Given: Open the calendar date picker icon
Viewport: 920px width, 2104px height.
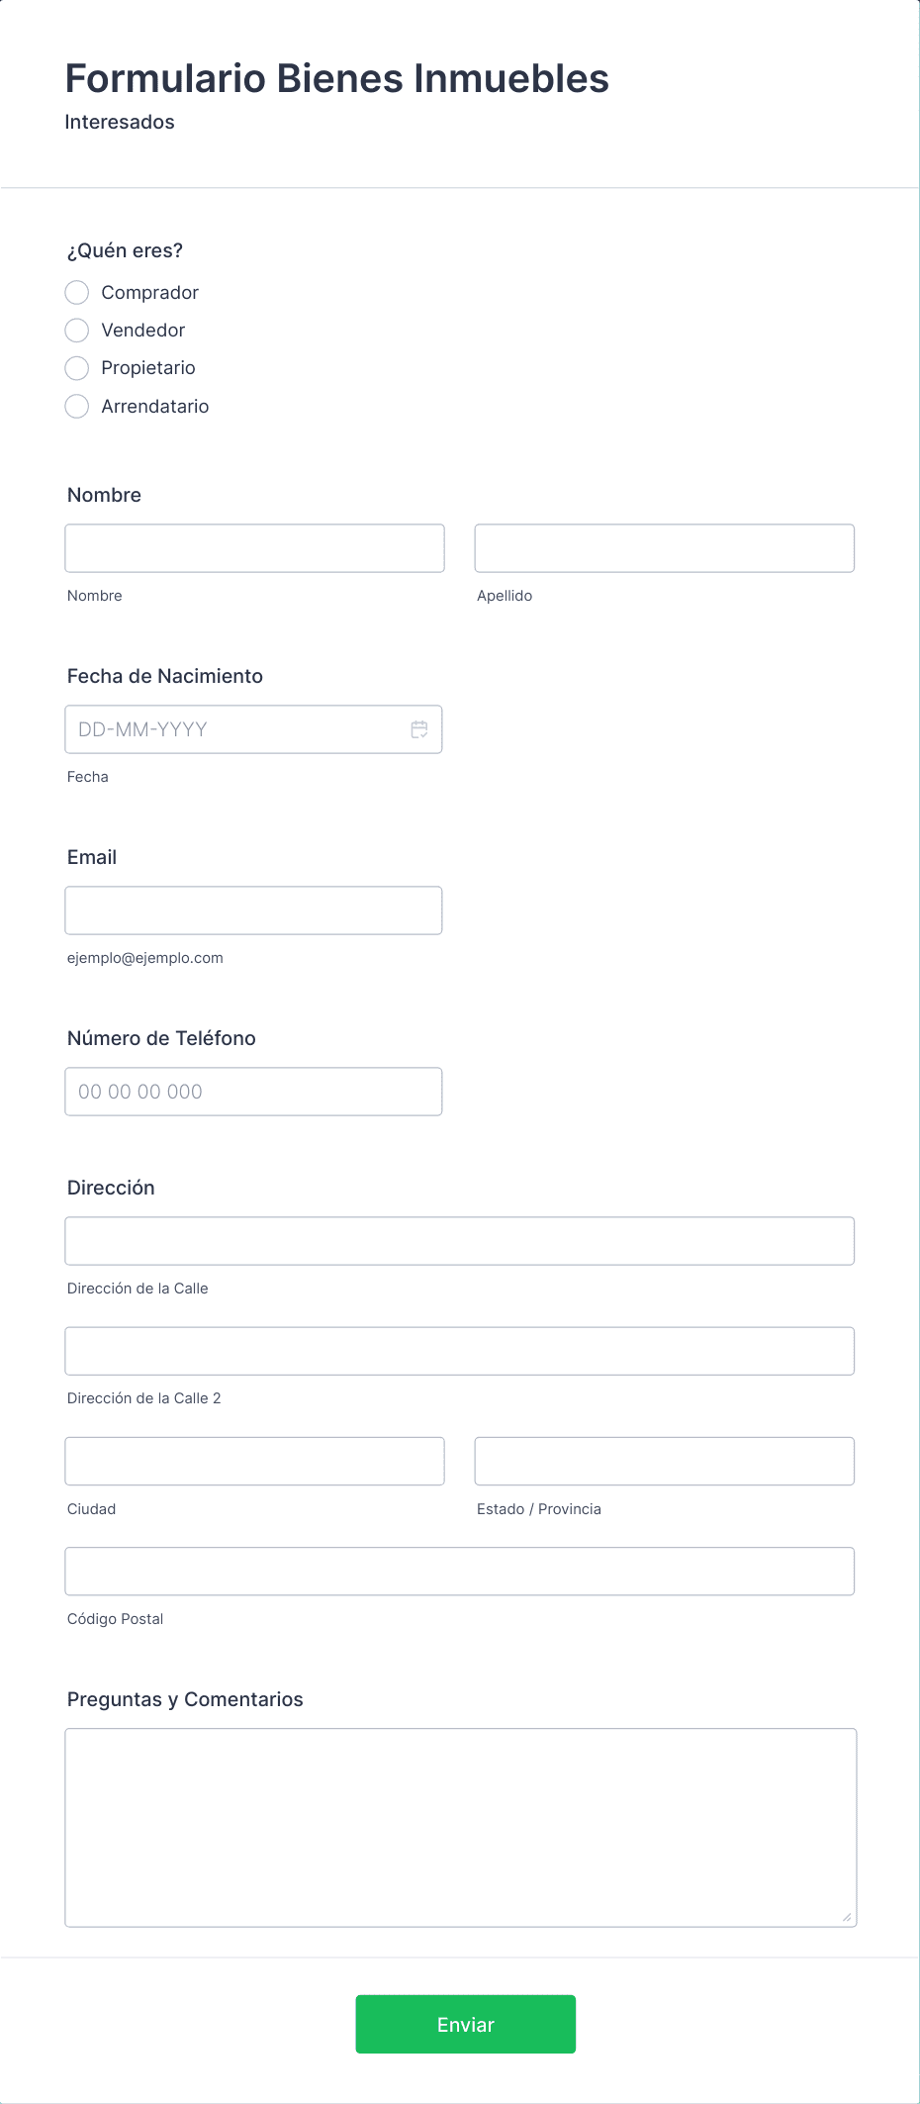Looking at the screenshot, I should pyautogui.click(x=419, y=729).
